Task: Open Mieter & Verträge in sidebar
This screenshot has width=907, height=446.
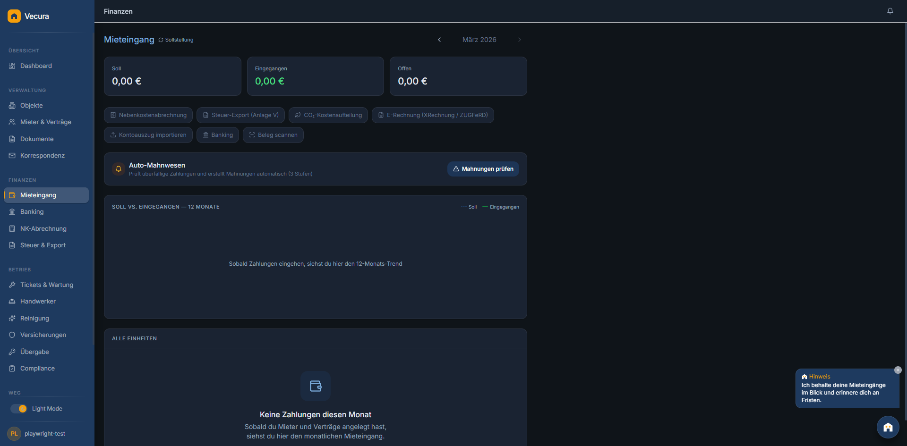Action: point(45,122)
